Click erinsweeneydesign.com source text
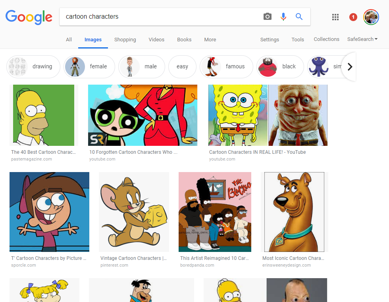 coord(287,265)
